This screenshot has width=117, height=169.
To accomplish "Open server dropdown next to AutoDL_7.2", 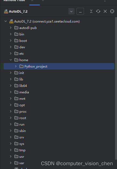I will (x=71, y=11).
